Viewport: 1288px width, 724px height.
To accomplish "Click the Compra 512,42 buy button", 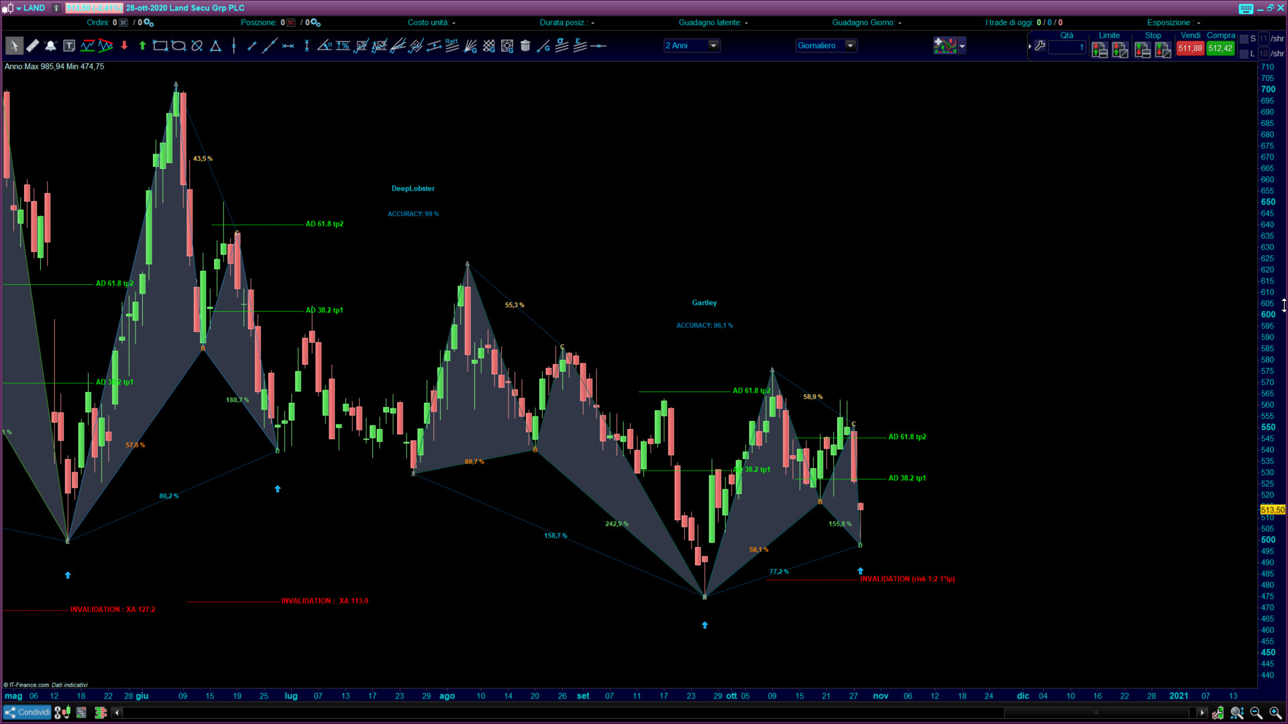I will pos(1220,48).
